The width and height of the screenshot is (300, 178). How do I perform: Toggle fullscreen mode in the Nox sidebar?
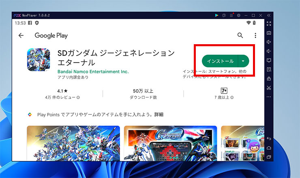coord(269,24)
